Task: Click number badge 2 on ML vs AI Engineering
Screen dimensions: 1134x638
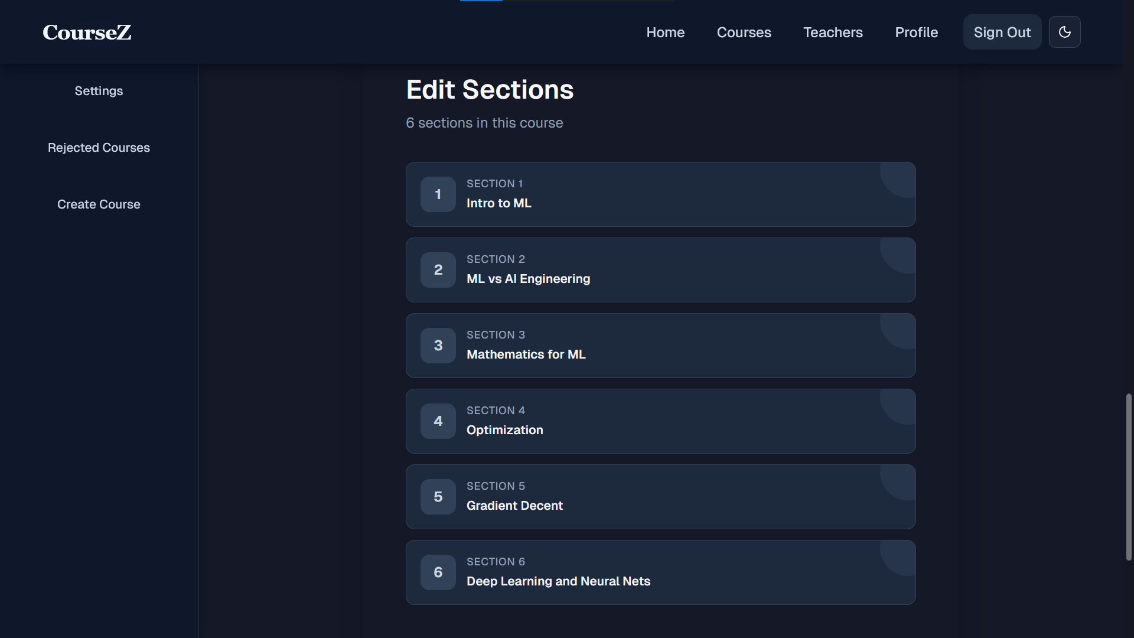Action: [438, 270]
